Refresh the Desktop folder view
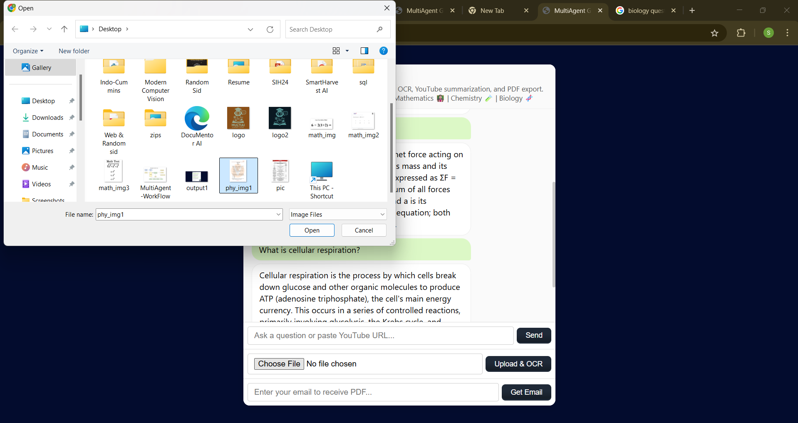798x423 pixels. tap(270, 30)
